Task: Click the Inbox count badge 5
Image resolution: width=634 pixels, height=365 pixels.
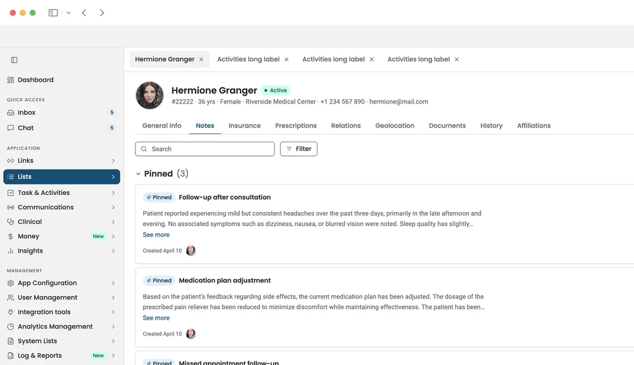Action: (112, 113)
